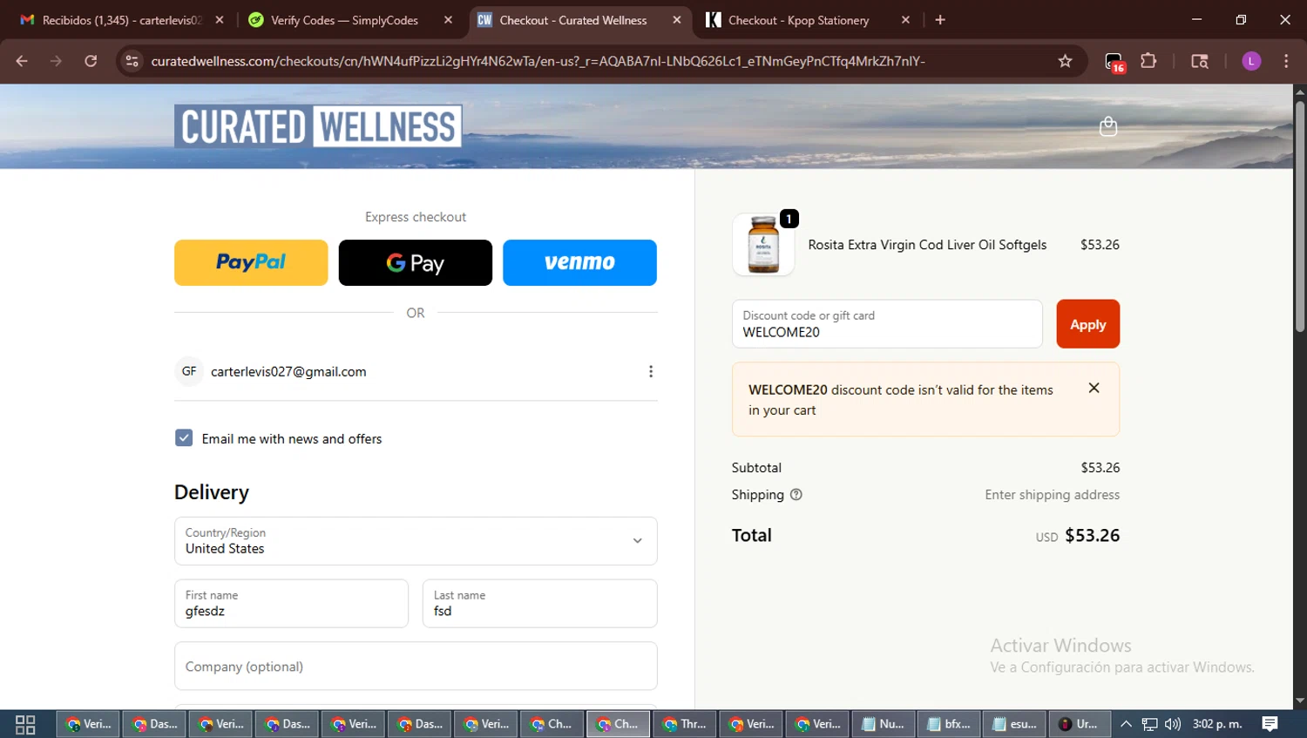
Task: Close the Checkout Kpop Stationery tab
Action: pyautogui.click(x=905, y=20)
